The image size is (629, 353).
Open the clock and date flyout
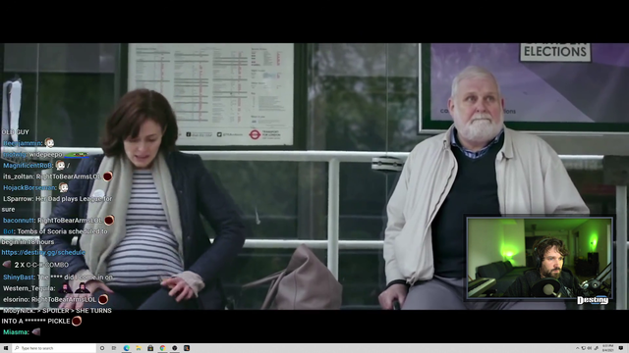(x=607, y=348)
